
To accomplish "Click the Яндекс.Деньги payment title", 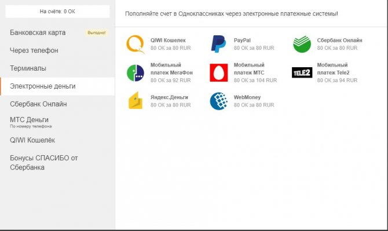I will (x=169, y=97).
